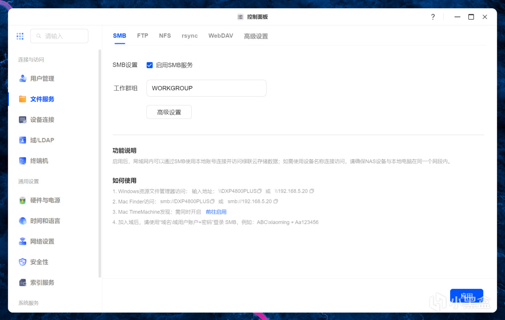Click the \\DXP4800PLUS address text

pos(238,191)
